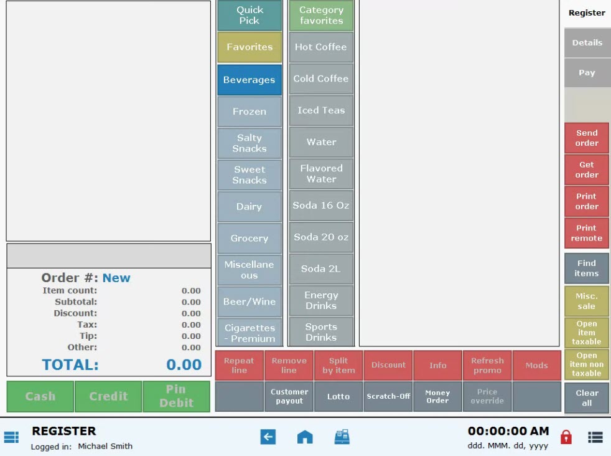Select the Beverages category

click(x=249, y=80)
